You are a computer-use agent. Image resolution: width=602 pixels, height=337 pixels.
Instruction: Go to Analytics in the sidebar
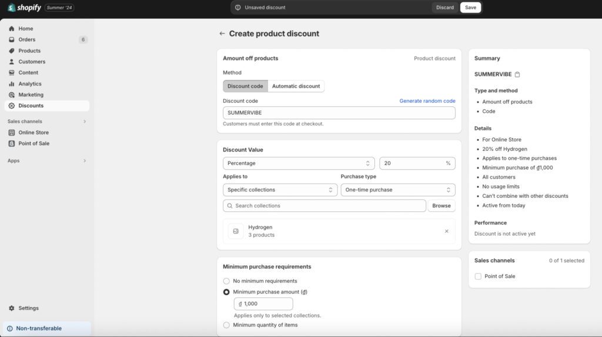pos(29,84)
